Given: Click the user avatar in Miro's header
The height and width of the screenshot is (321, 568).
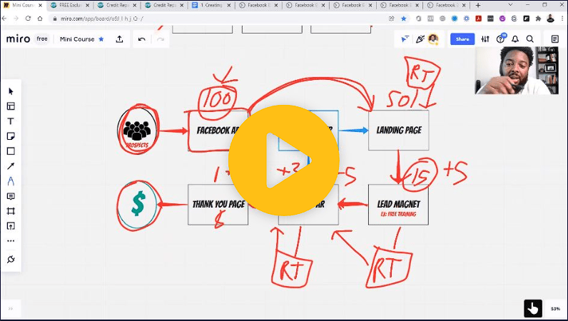Looking at the screenshot, I should click(x=433, y=39).
